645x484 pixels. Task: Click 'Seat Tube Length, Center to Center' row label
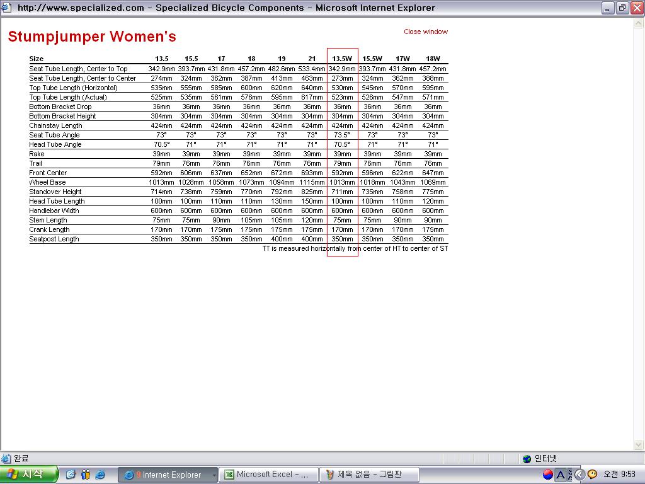point(83,78)
